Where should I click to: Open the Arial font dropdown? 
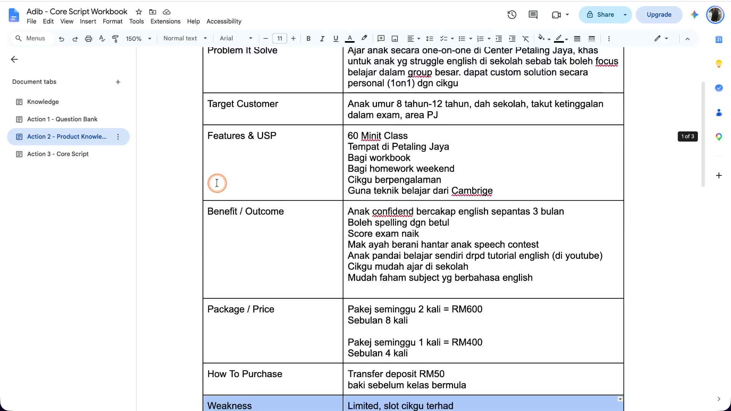pos(236,38)
